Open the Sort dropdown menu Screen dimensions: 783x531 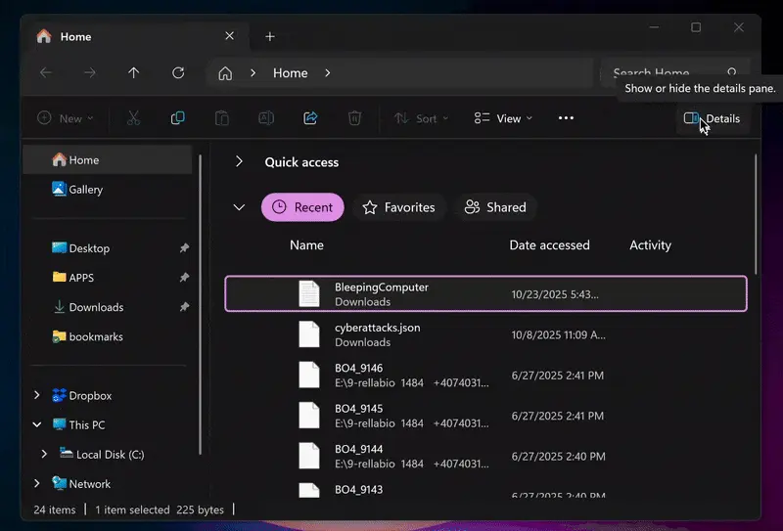click(421, 118)
